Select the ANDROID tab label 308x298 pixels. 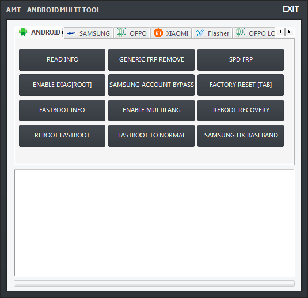[x=45, y=32]
